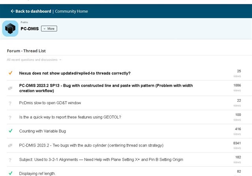The image size is (252, 176).
Task: Click green checkmark beside Counting with Variable Bug
Action: point(10,131)
